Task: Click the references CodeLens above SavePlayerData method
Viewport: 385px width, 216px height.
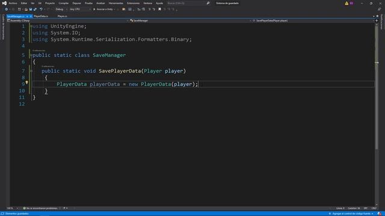Action: tap(48, 67)
